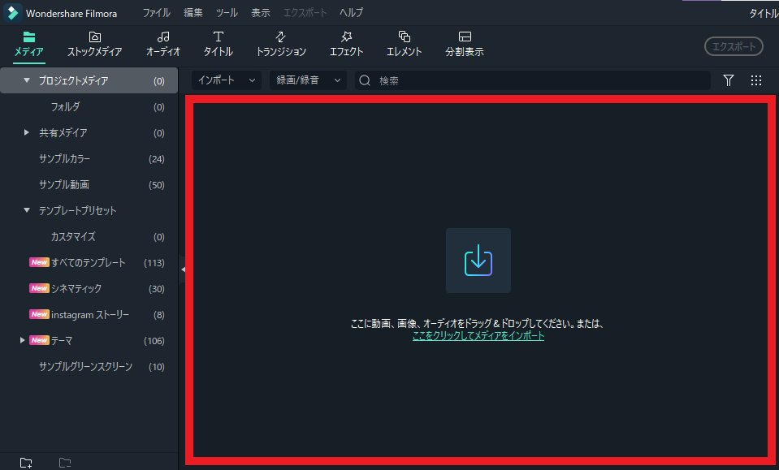Select the フォルダ item
The image size is (779, 470).
coord(65,106)
